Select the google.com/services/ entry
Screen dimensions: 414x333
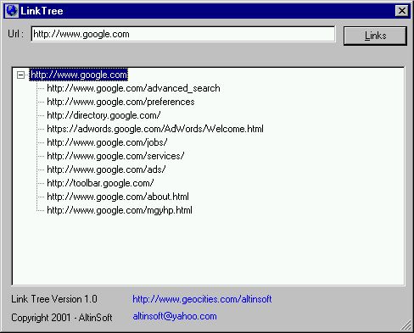pyautogui.click(x=115, y=156)
